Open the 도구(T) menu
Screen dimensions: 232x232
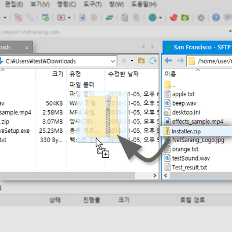(x=92, y=4)
